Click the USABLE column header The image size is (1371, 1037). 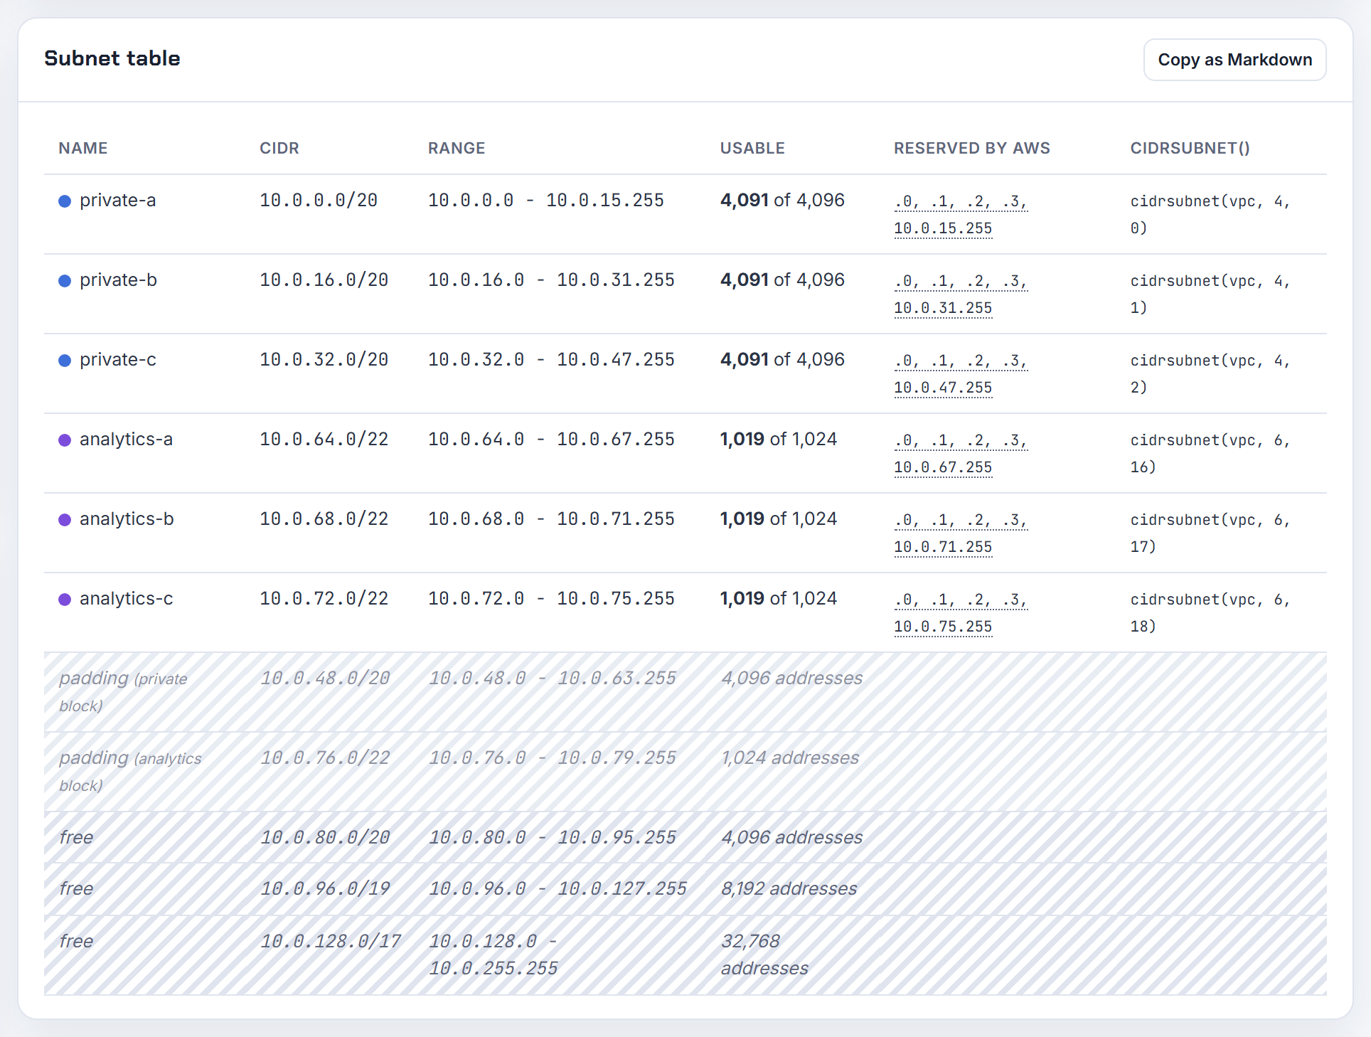(x=752, y=148)
